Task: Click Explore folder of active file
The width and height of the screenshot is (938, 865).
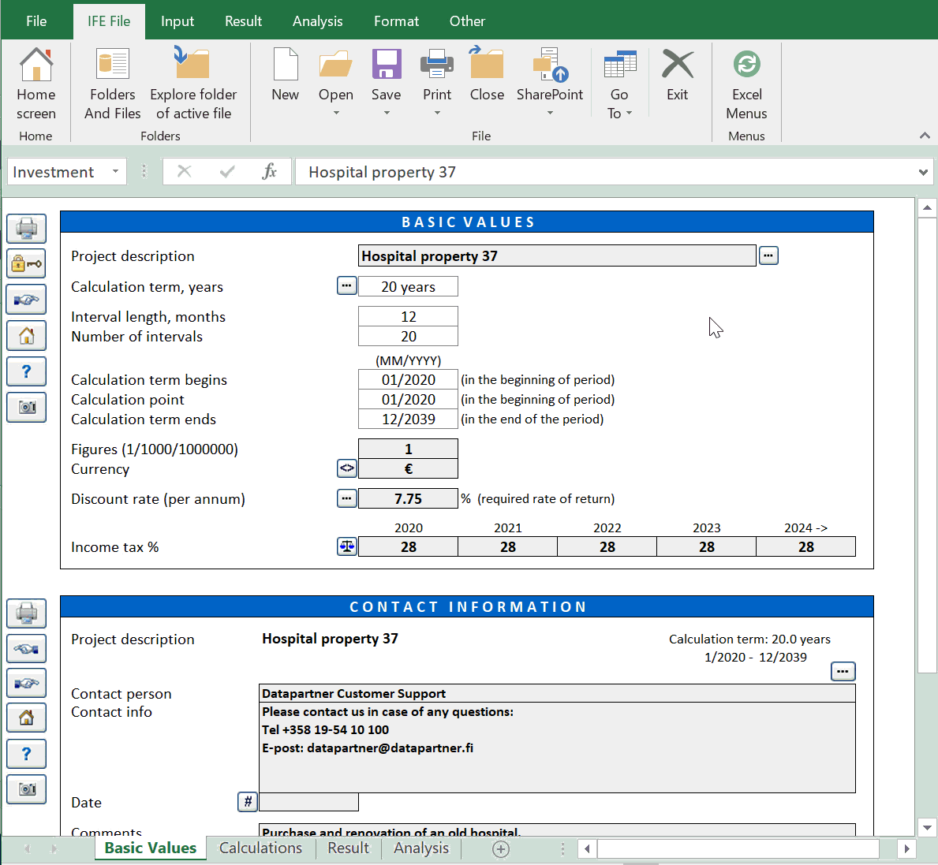Action: coord(193,84)
